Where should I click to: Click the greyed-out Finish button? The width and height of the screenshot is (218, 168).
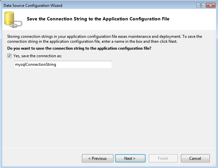[x=163, y=158]
